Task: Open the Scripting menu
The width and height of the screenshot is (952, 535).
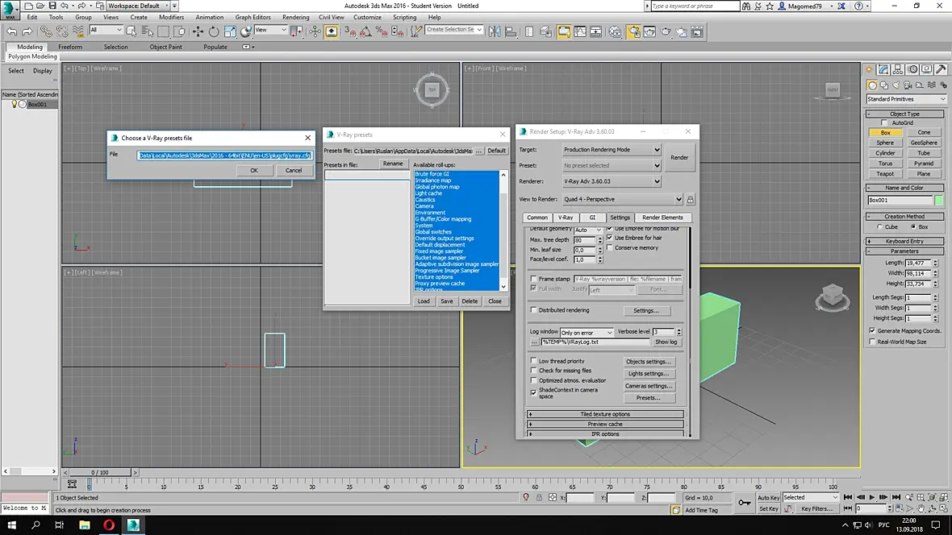Action: 404,17
